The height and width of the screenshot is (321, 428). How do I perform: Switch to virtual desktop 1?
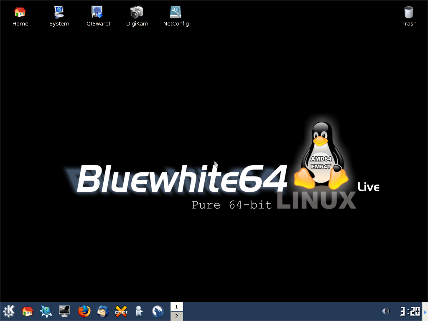click(x=177, y=306)
